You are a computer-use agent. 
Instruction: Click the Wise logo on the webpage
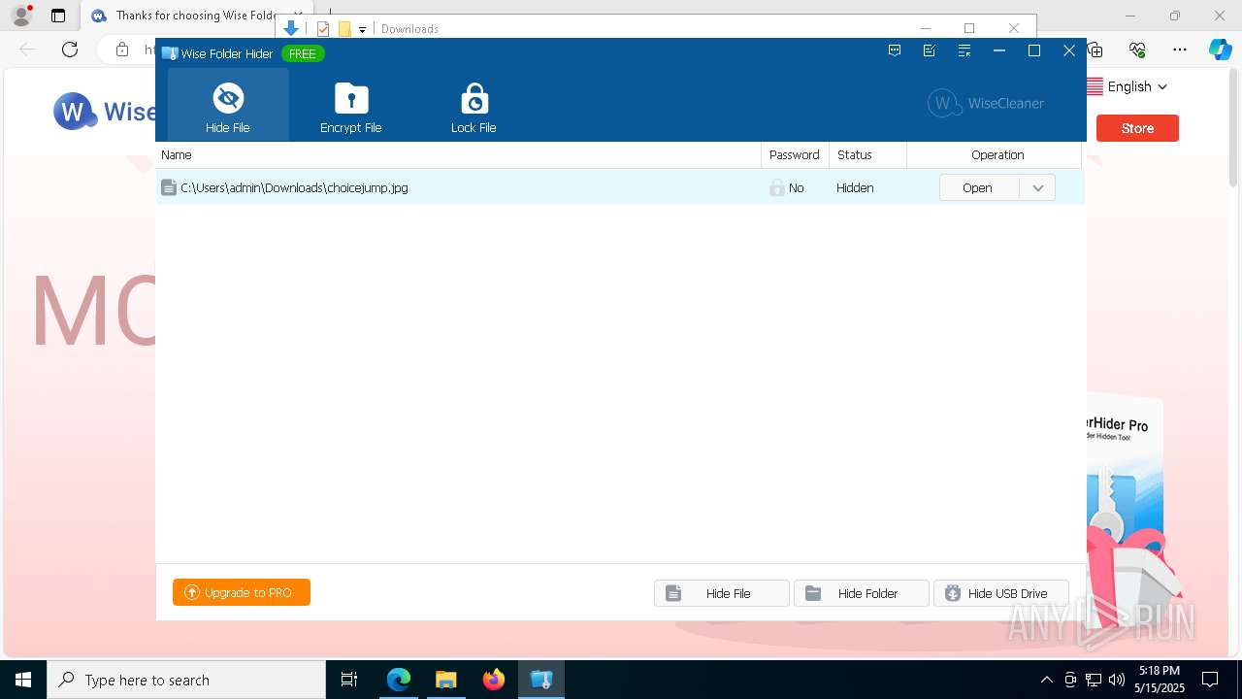click(105, 112)
